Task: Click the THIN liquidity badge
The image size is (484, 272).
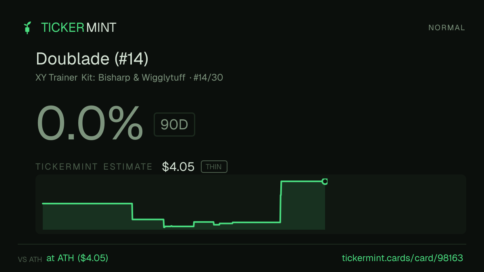Action: tap(214, 166)
